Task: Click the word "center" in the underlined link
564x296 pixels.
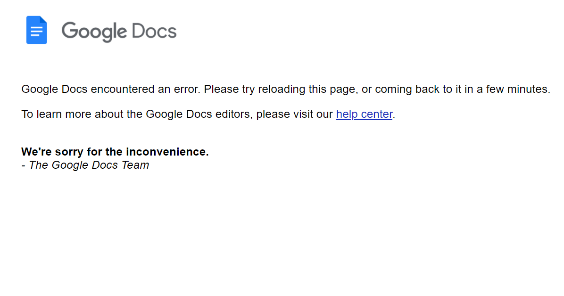Action: point(377,114)
